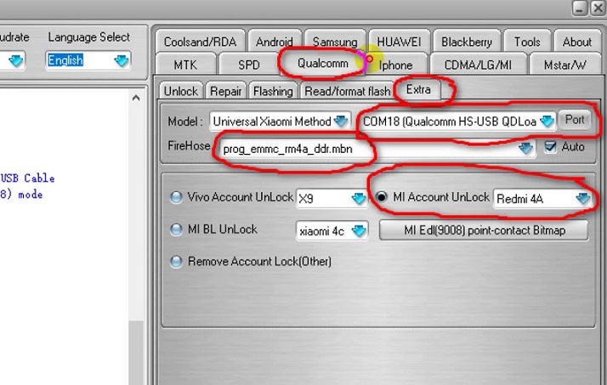Switch to the Extra sub-tab

pos(418,89)
